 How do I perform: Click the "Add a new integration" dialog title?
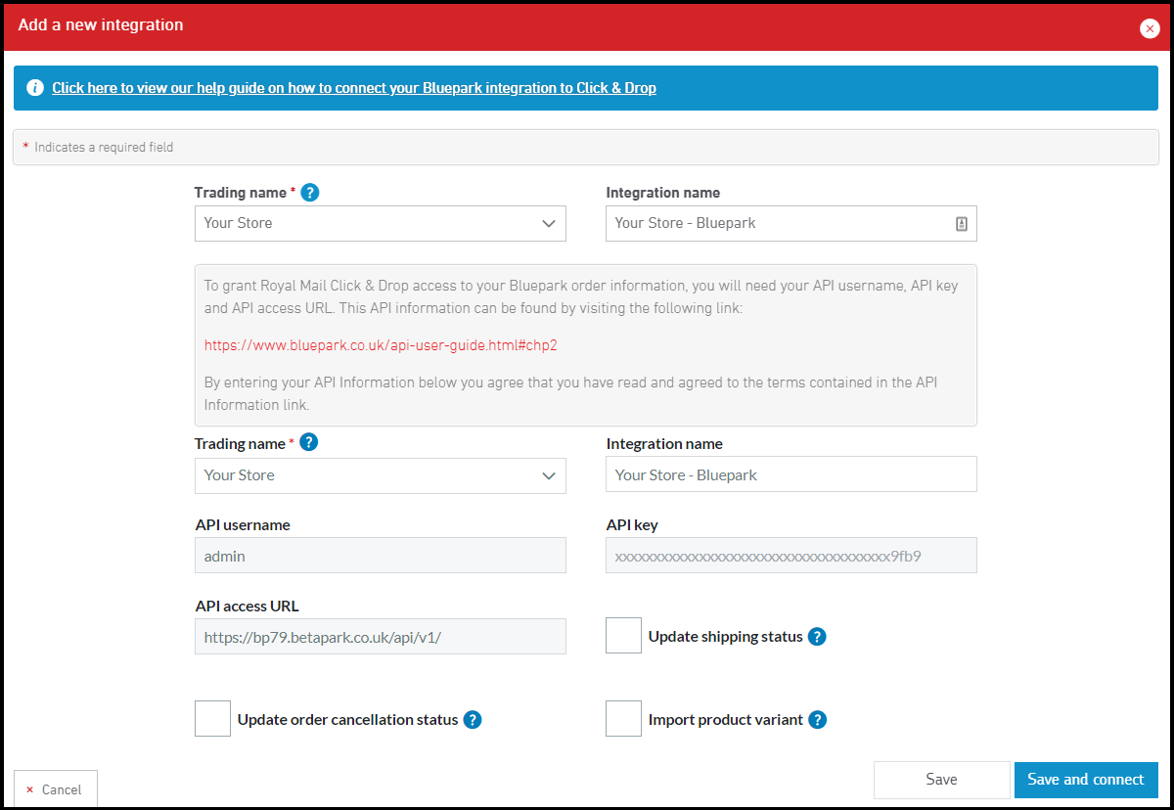click(101, 25)
